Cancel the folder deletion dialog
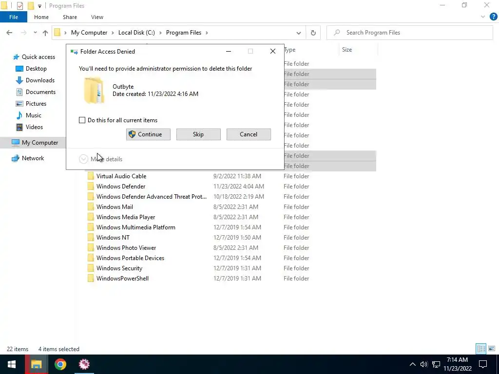 (249, 134)
